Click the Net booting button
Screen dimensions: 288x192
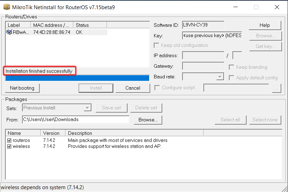[x=22, y=88]
